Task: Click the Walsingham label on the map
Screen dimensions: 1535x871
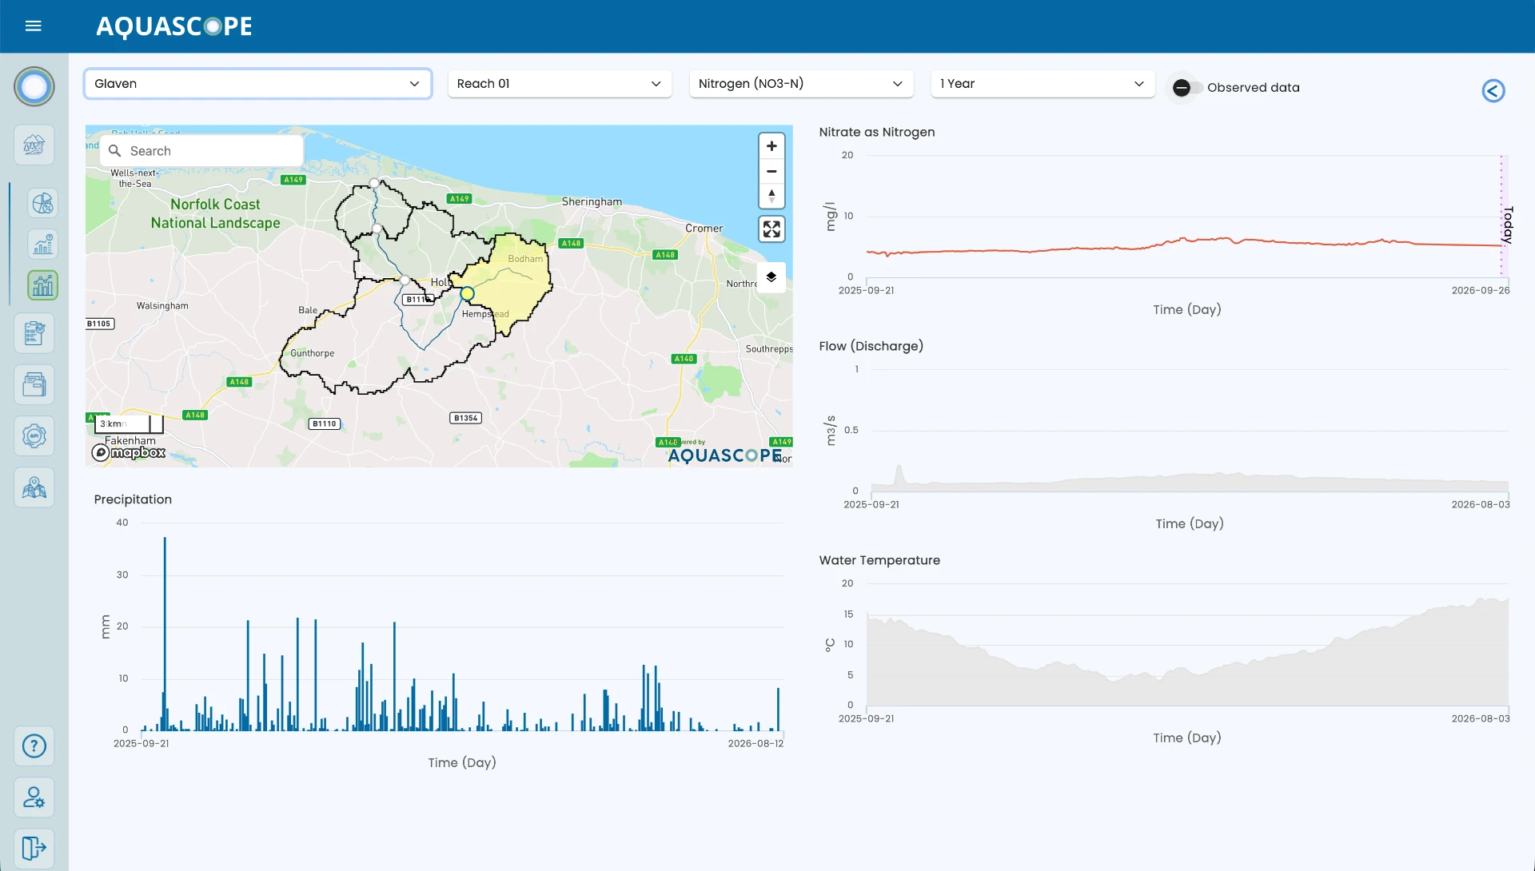Action: [162, 306]
